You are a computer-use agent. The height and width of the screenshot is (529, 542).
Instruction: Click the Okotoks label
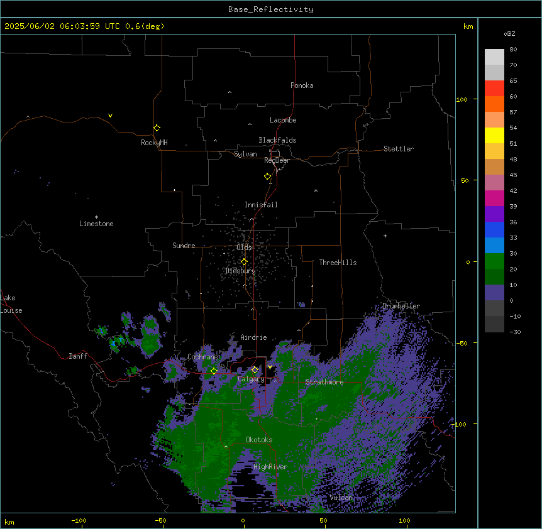click(259, 440)
